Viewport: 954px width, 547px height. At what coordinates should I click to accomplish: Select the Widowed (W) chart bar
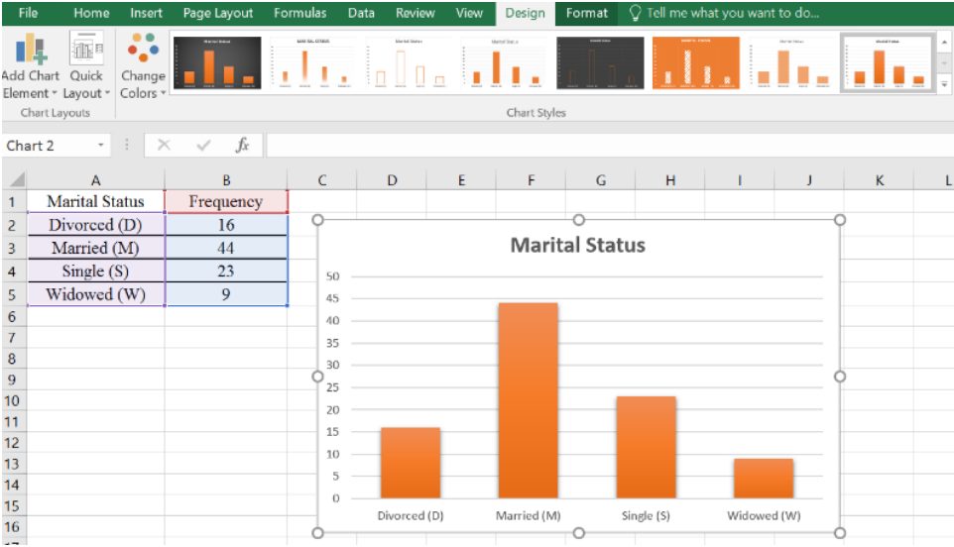point(764,479)
